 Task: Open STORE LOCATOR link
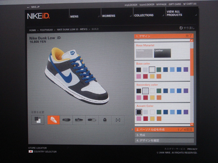tap(38, 148)
